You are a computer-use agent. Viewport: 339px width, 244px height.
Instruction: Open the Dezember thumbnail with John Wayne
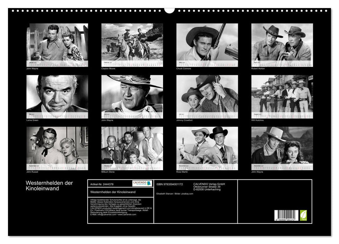click(282, 148)
